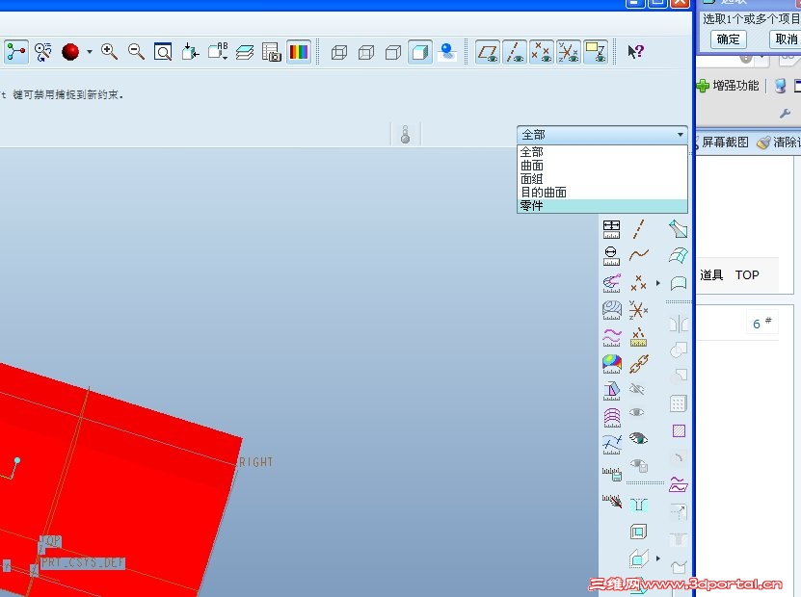Open the draft analysis tool

[611, 391]
